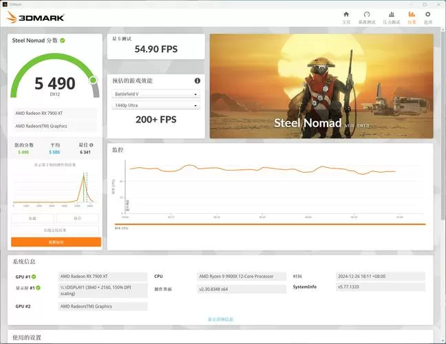Click the GPU #2 AMD Radeon(TM) Graphics field
The image size is (446, 344).
point(103,306)
